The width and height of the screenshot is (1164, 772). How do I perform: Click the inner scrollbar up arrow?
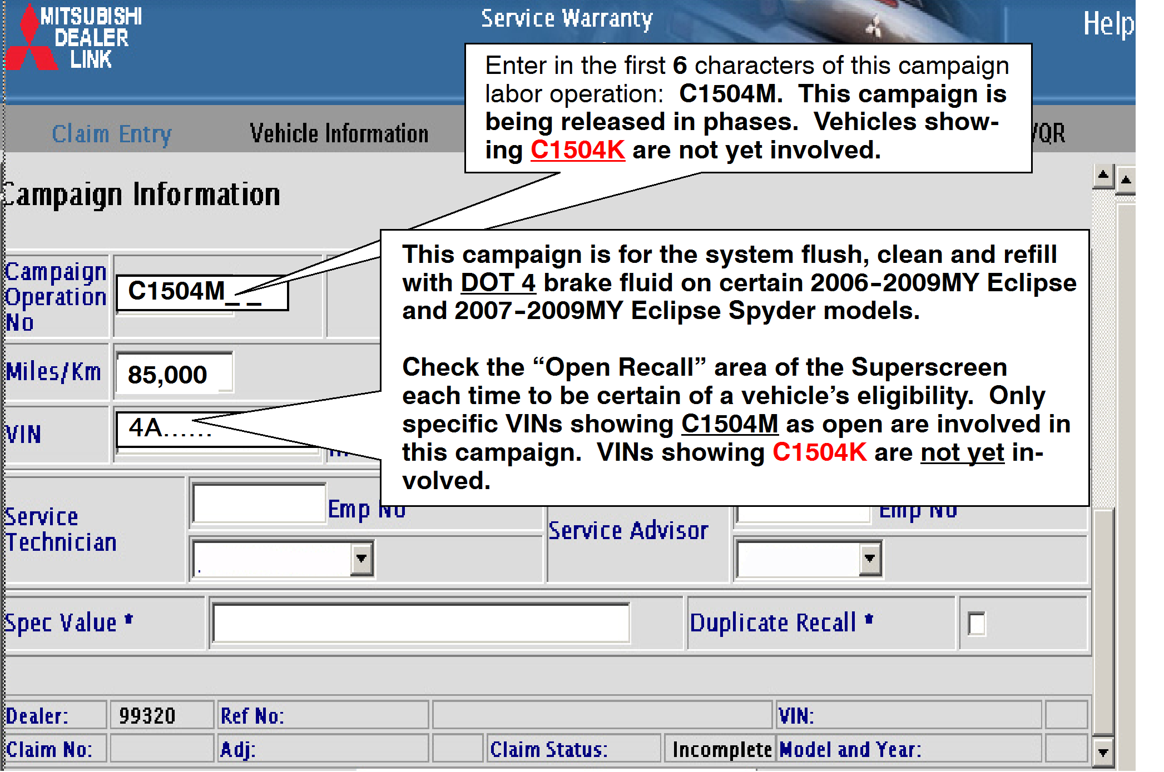1103,177
